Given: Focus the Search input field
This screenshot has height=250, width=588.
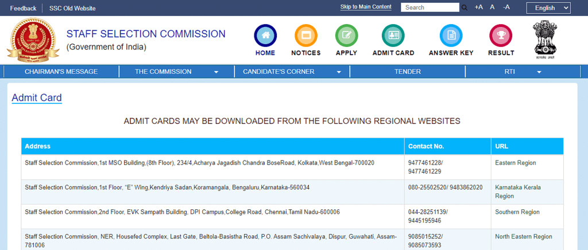Looking at the screenshot, I should (430, 7).
